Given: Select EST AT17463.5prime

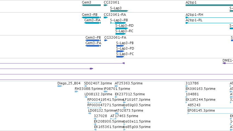Looking at the screenshot, I should (113, 119).
